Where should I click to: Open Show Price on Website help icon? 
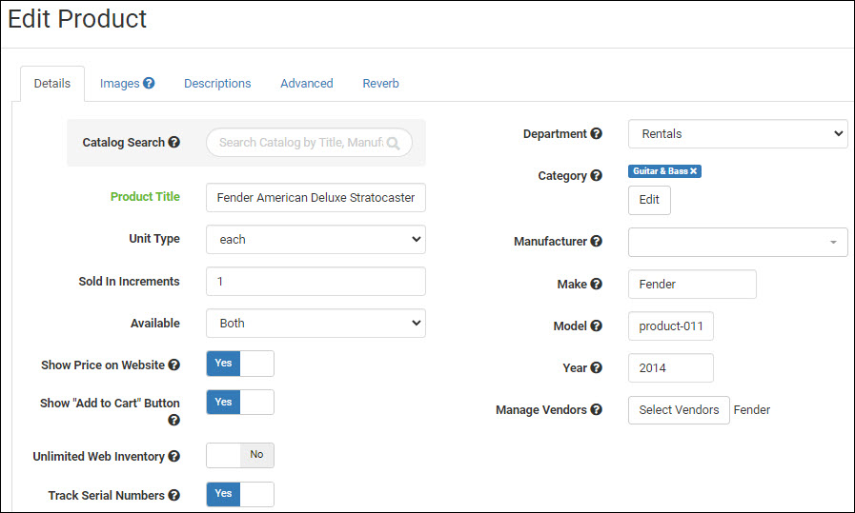tap(173, 365)
